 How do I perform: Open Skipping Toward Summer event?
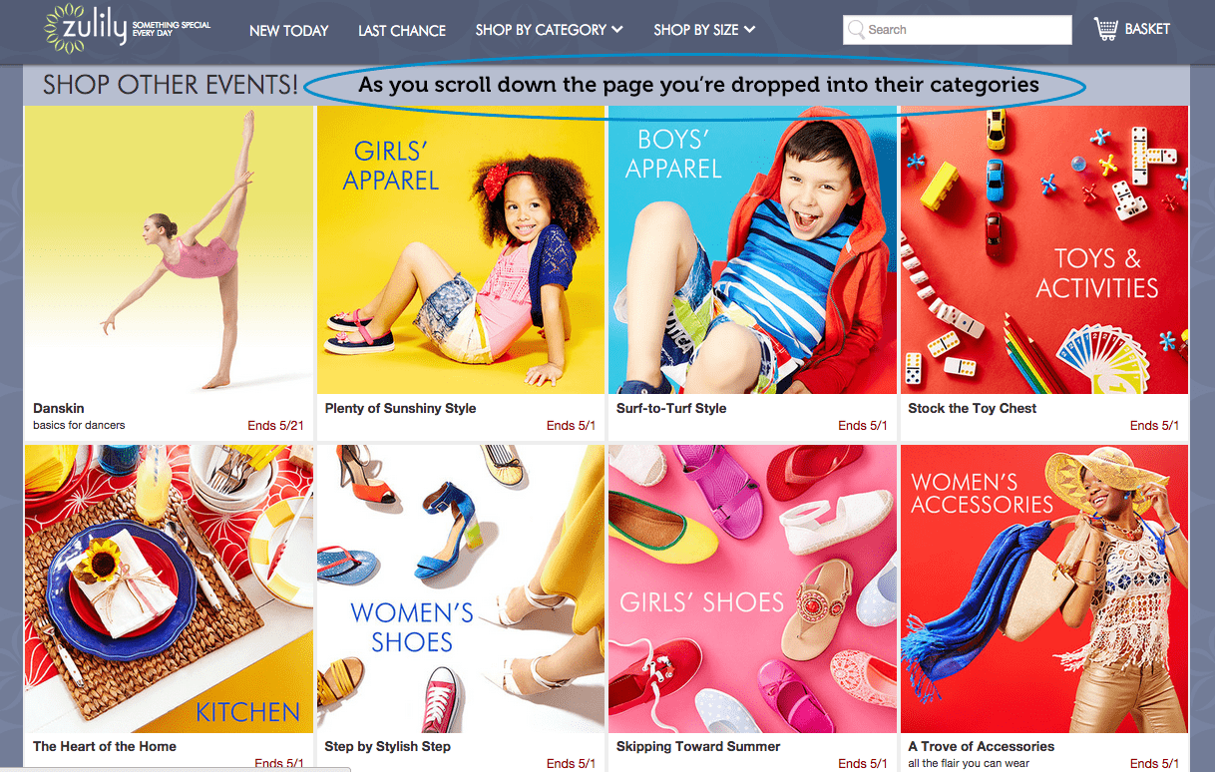[698, 746]
